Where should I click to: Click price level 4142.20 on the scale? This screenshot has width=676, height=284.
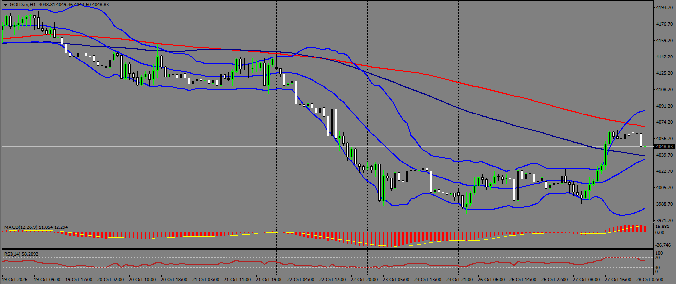point(664,57)
